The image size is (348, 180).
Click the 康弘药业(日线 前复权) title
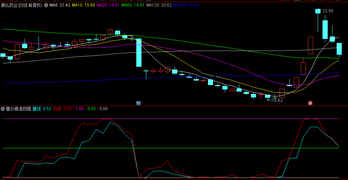[x=22, y=5]
